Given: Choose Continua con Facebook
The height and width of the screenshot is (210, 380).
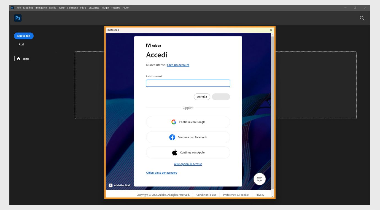Looking at the screenshot, I should tap(188, 137).
